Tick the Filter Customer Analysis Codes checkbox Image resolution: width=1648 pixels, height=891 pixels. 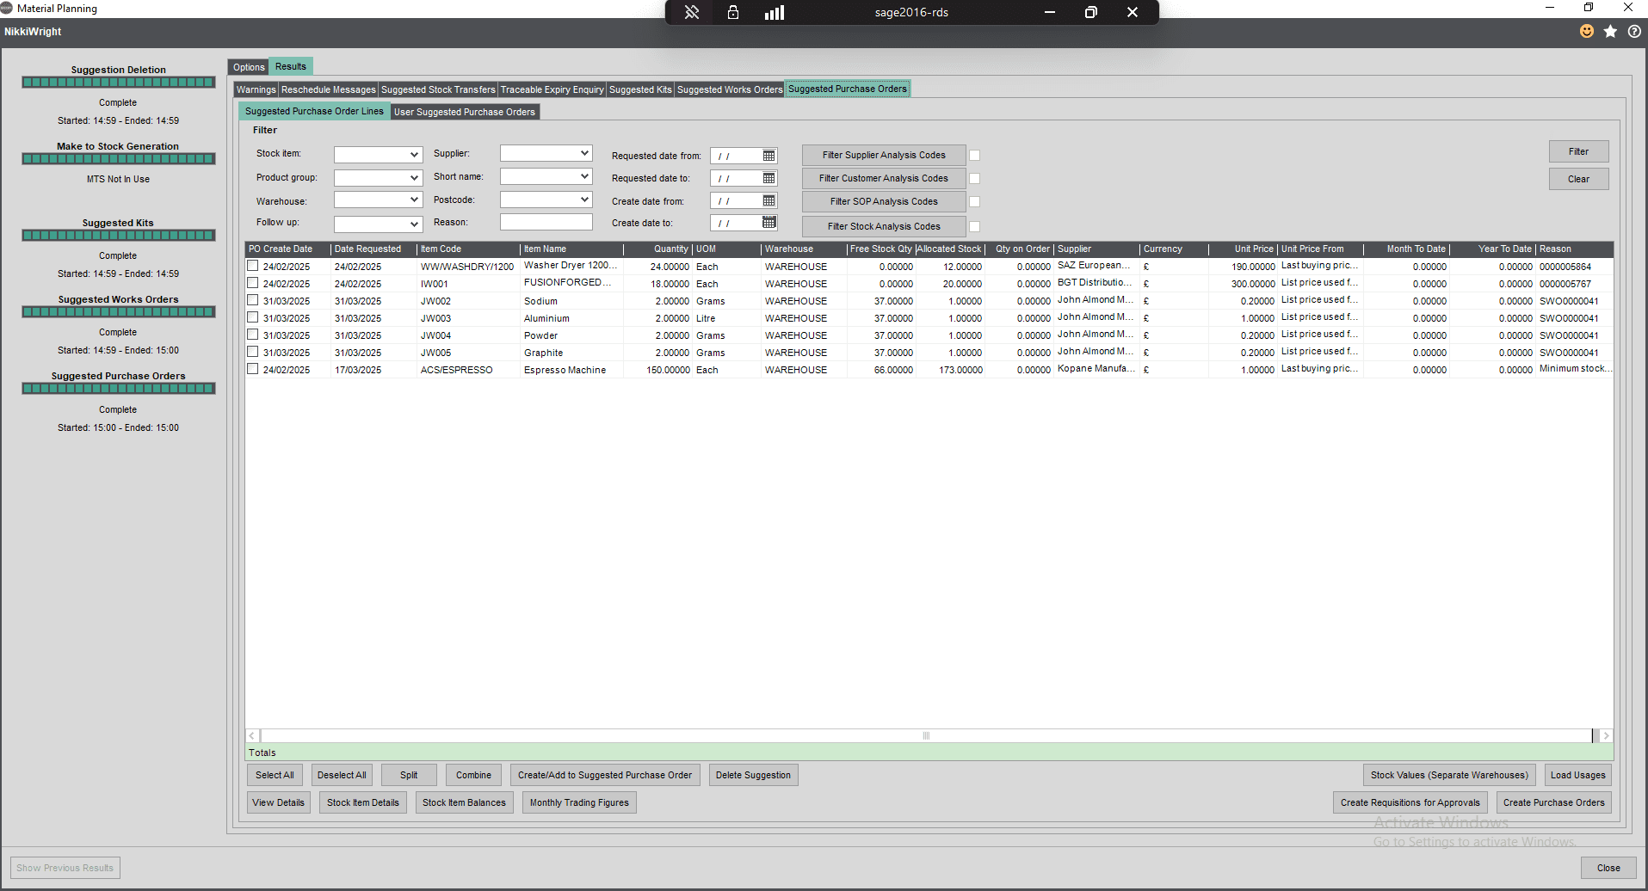pos(975,179)
